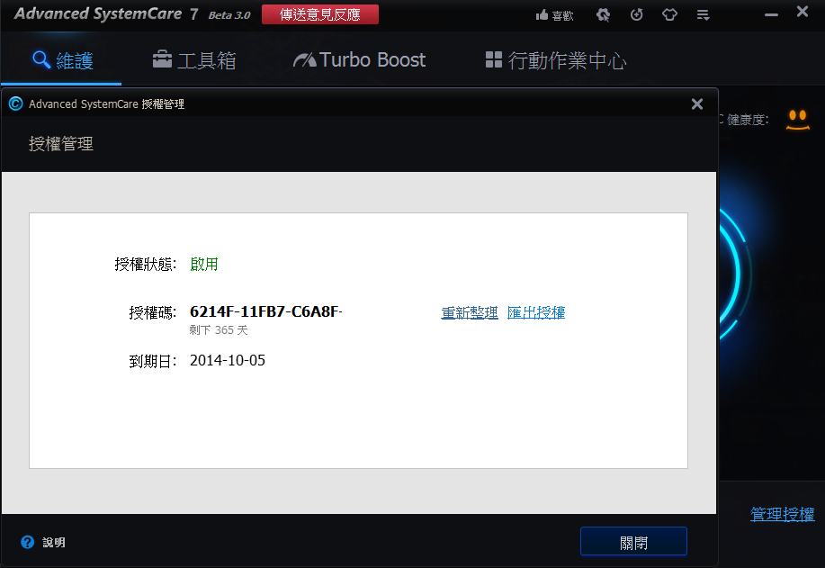Open the 工具箱 tab
The height and width of the screenshot is (568, 825).
(194, 60)
